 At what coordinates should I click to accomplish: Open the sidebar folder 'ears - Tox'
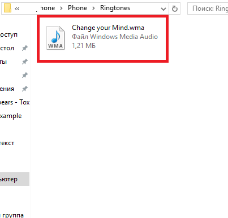click(x=15, y=102)
